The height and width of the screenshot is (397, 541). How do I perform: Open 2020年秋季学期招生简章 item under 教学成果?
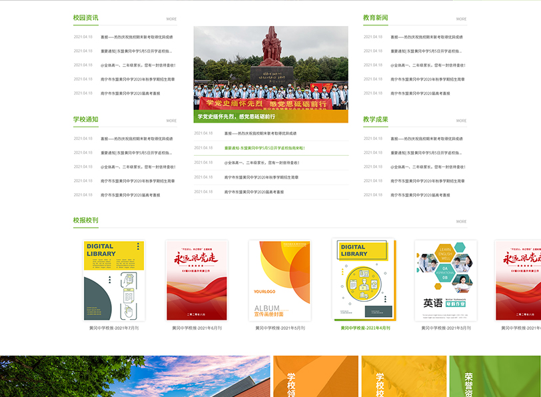click(x=428, y=181)
